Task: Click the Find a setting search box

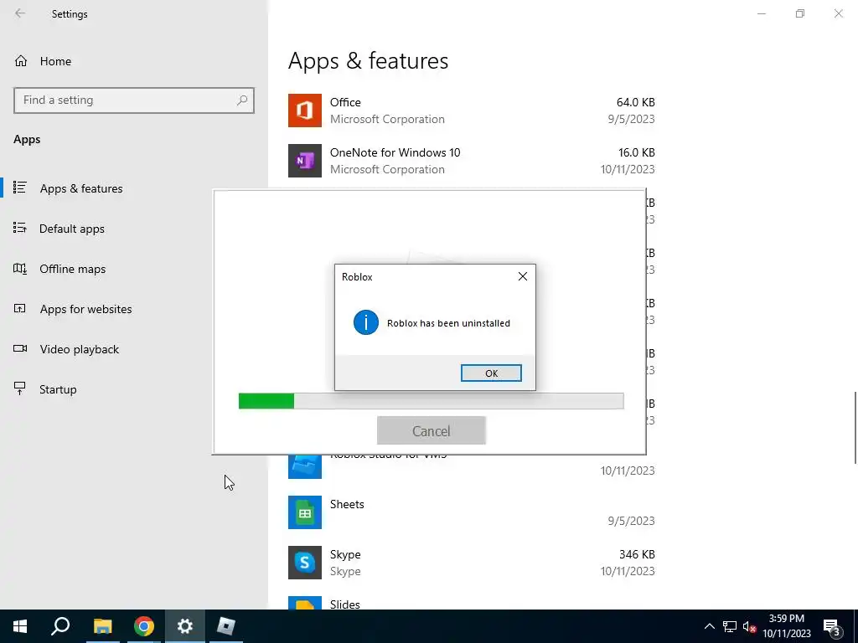Action: click(x=134, y=100)
